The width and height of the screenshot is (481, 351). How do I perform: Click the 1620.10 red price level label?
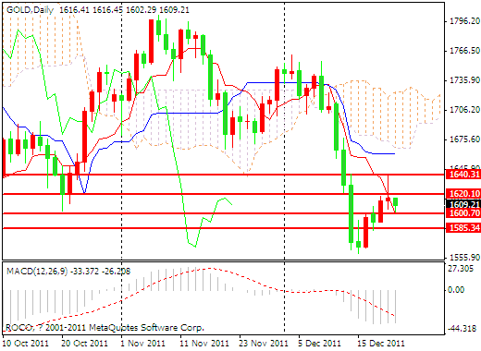point(463,194)
